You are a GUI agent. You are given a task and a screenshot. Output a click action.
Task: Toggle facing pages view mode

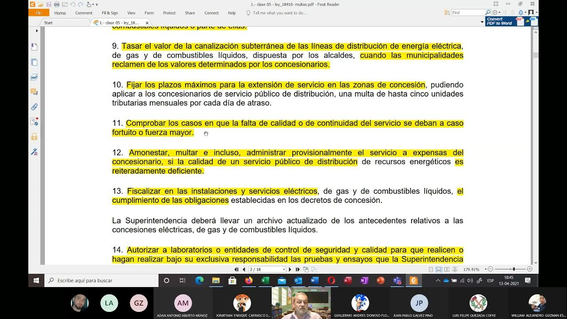(447, 269)
